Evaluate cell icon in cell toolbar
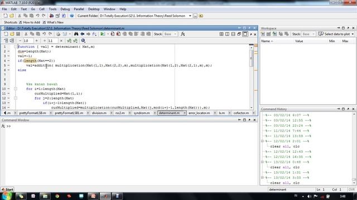The height and width of the screenshot is (200, 357). click(6, 41)
